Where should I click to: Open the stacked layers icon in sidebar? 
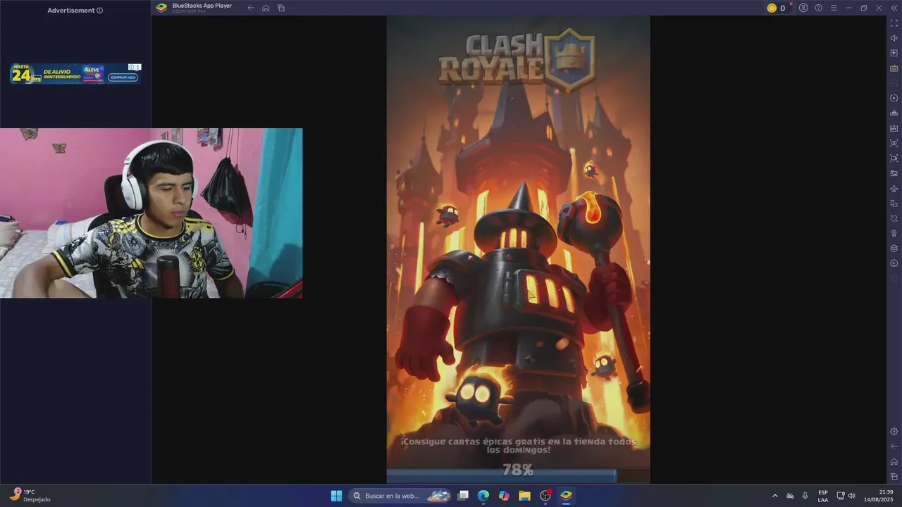tap(894, 249)
